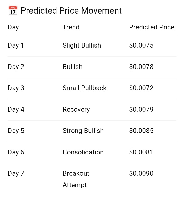The image size is (184, 203).
Task: Click the $0.0078 price cell
Action: (x=141, y=67)
